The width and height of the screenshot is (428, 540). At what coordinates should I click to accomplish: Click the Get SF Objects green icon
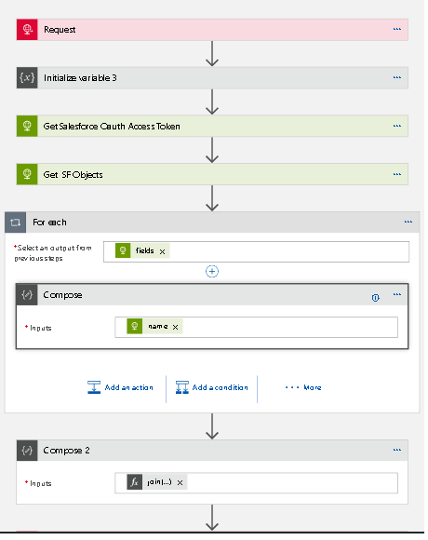point(27,174)
